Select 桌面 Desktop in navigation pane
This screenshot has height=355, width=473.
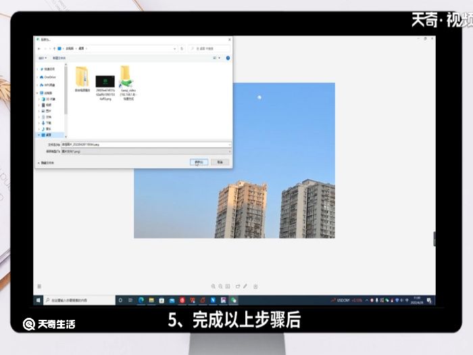47,135
